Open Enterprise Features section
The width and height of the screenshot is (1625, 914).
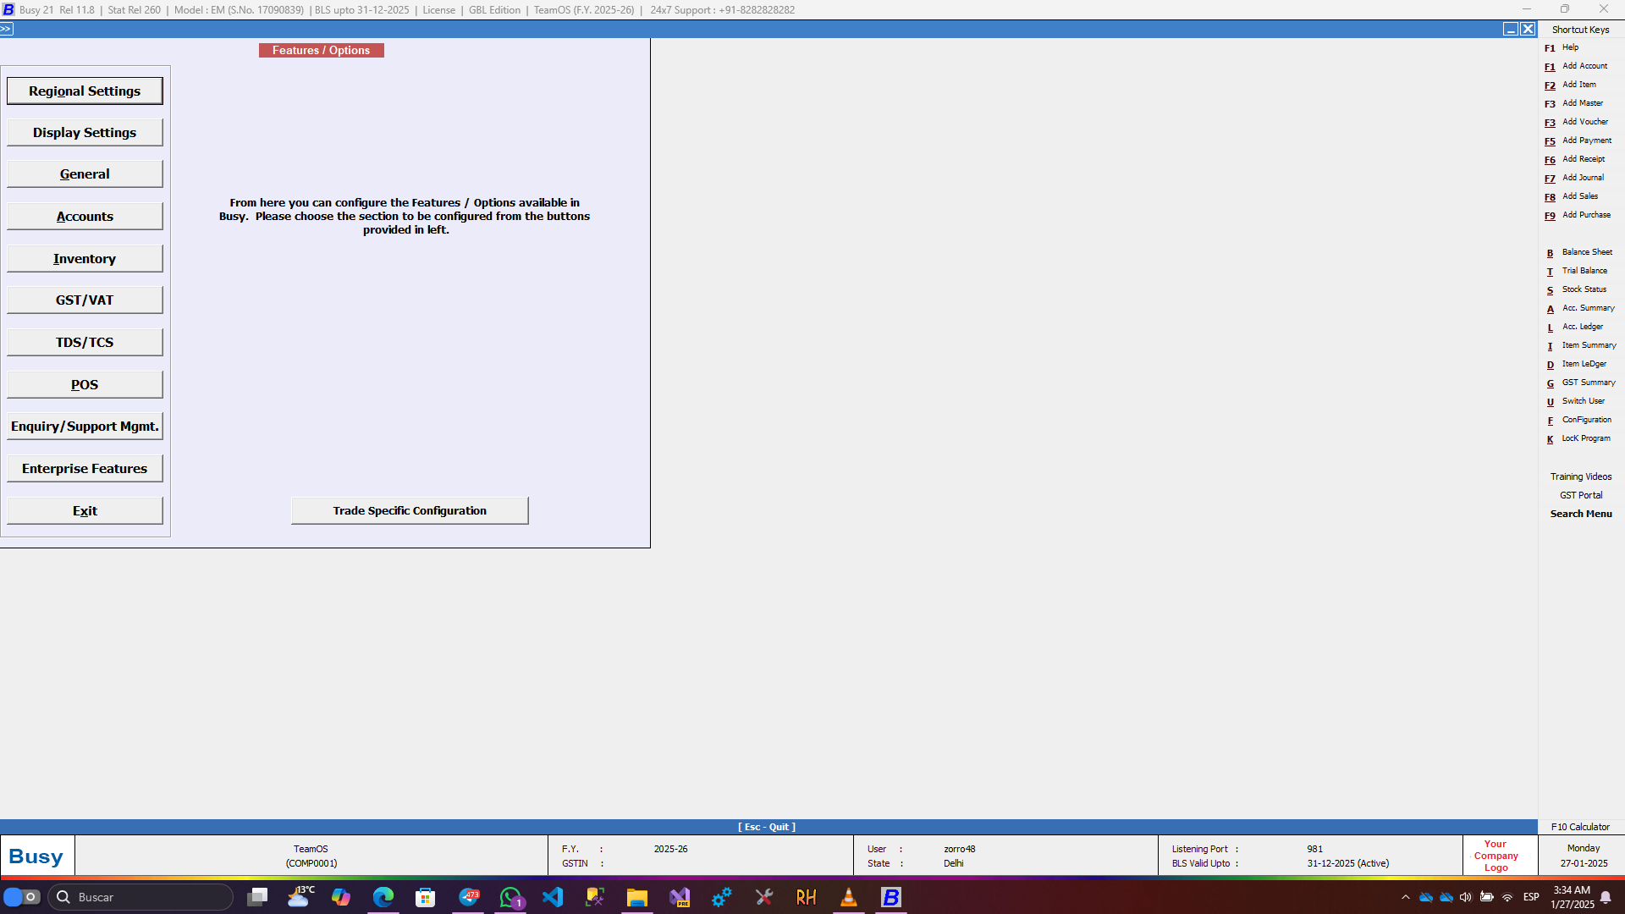[85, 468]
